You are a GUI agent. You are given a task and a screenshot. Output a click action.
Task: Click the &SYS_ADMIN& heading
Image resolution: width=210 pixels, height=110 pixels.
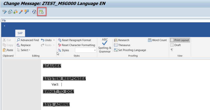pyautogui.click(x=56, y=104)
